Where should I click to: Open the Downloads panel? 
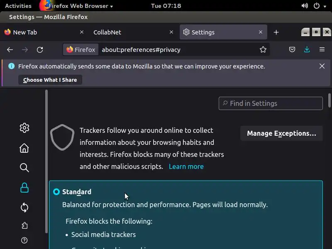click(307, 50)
